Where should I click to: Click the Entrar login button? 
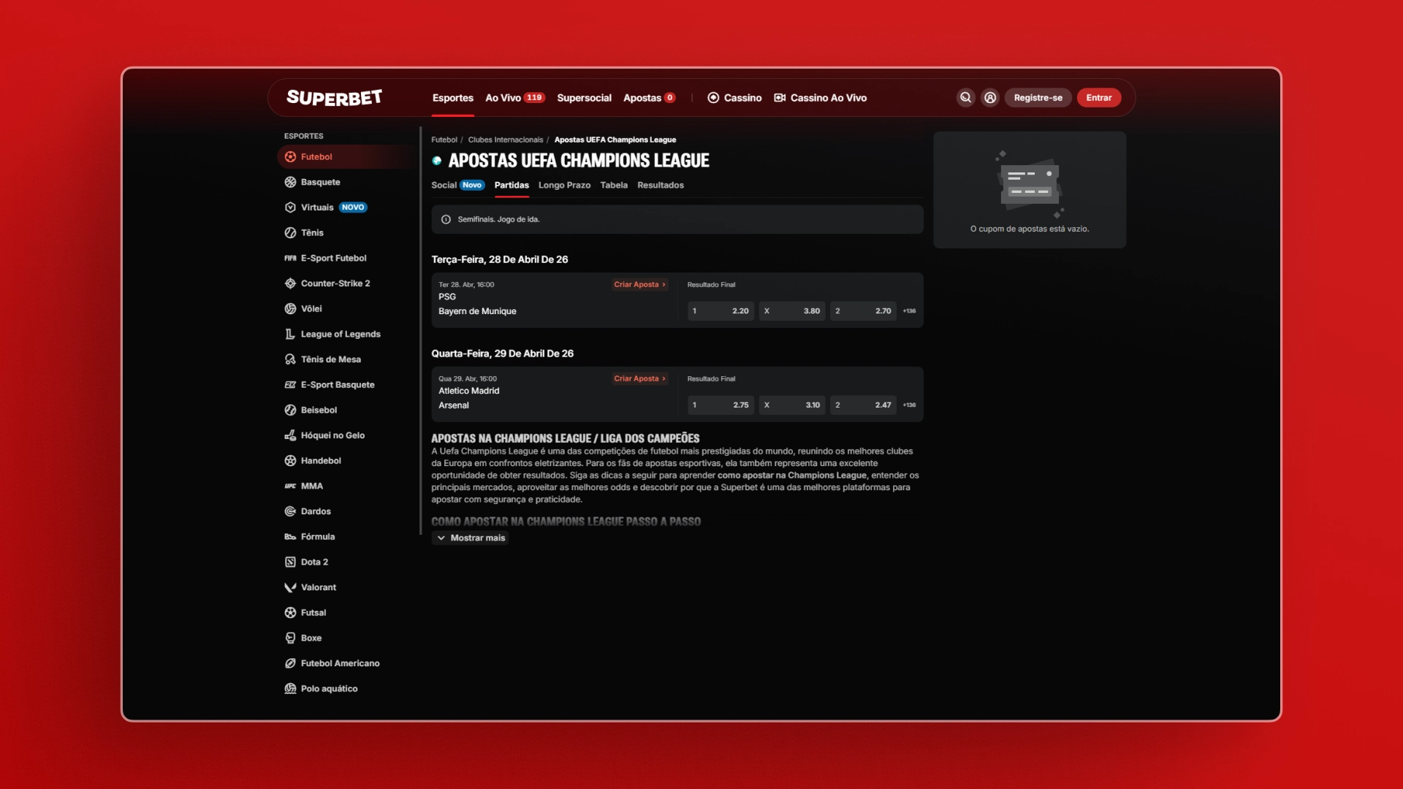coord(1098,98)
